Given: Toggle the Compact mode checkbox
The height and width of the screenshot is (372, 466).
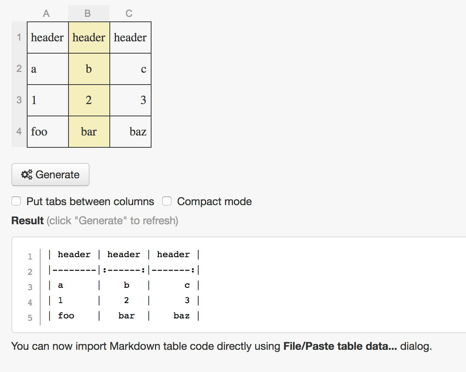Looking at the screenshot, I should coord(167,201).
